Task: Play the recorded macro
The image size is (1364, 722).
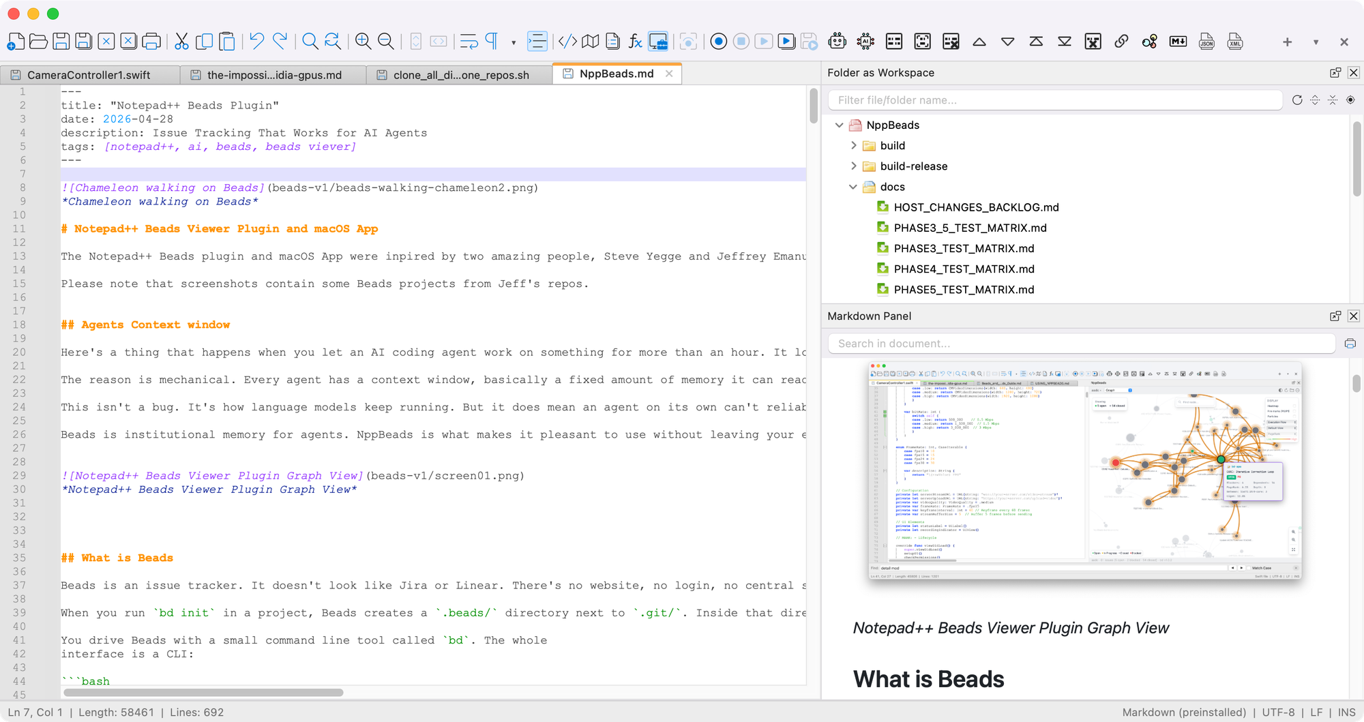Action: click(x=763, y=41)
